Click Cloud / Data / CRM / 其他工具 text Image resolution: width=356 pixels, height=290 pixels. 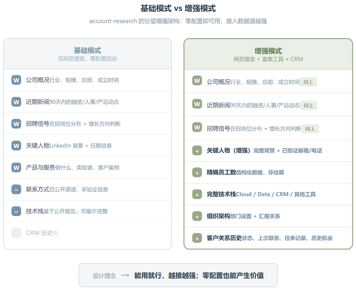(x=276, y=194)
